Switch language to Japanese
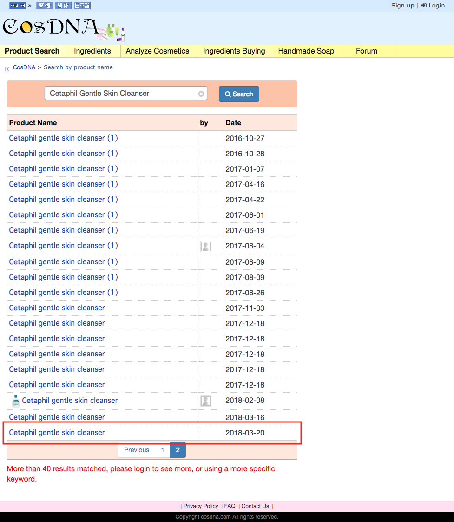 (x=82, y=5)
